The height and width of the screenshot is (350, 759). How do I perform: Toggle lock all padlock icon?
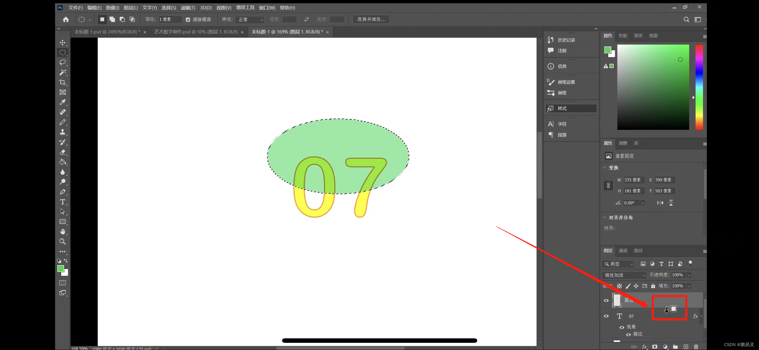tap(653, 286)
